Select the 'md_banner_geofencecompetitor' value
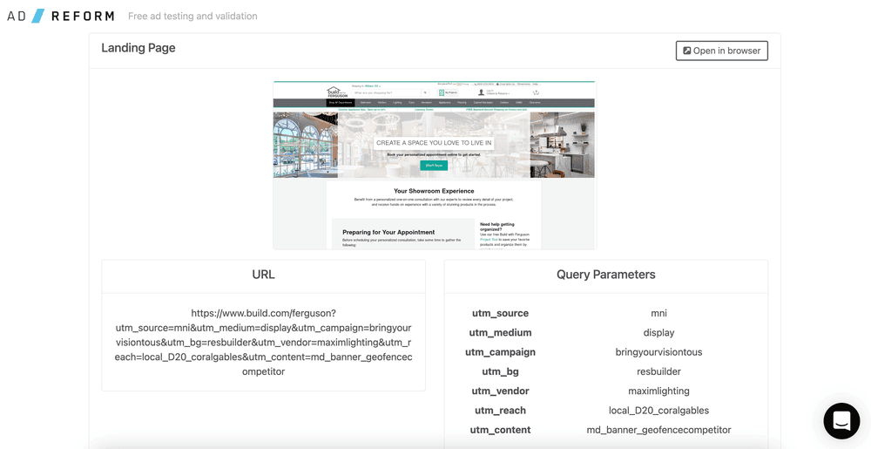Screen dimensions: 871x449 click(658, 430)
